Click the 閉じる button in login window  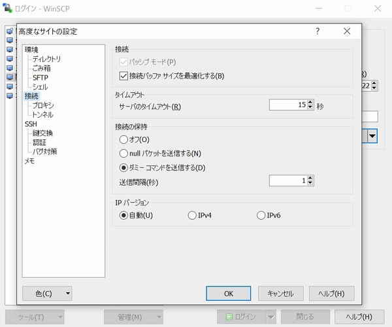click(x=305, y=317)
